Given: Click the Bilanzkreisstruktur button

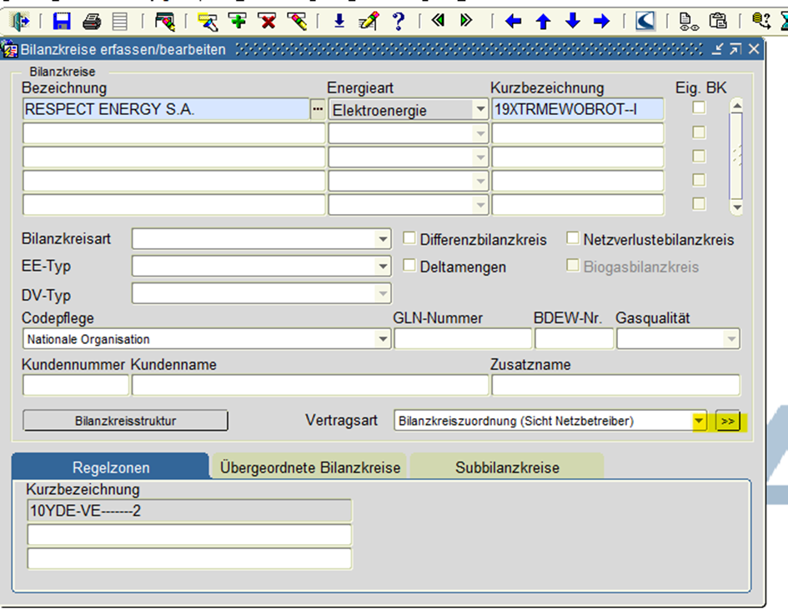Looking at the screenshot, I should click(125, 422).
